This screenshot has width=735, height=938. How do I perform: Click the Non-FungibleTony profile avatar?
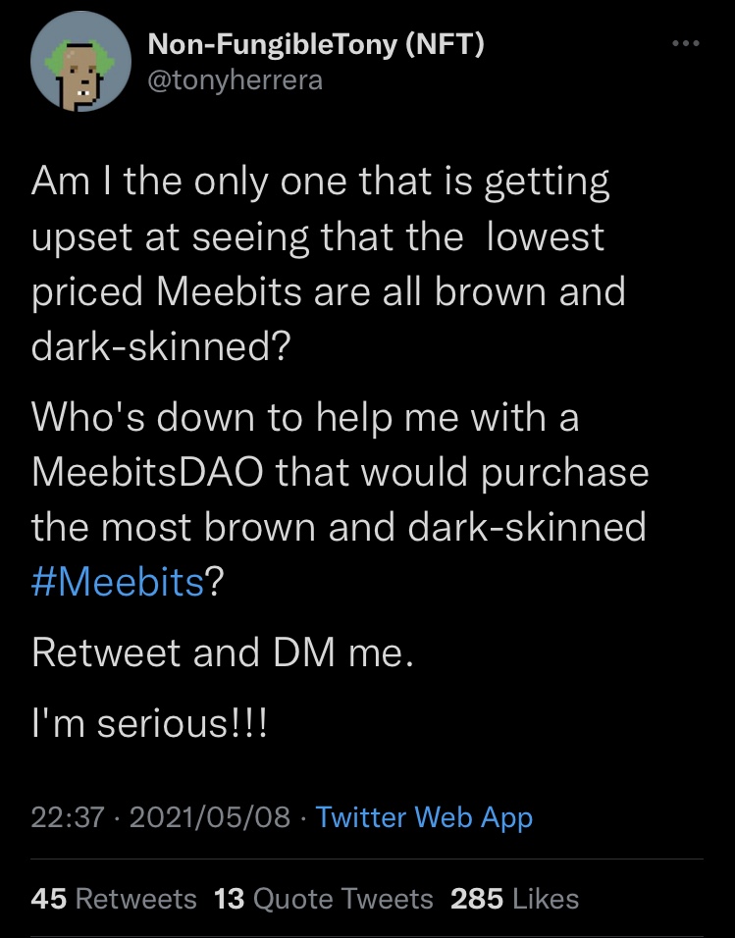coord(81,63)
